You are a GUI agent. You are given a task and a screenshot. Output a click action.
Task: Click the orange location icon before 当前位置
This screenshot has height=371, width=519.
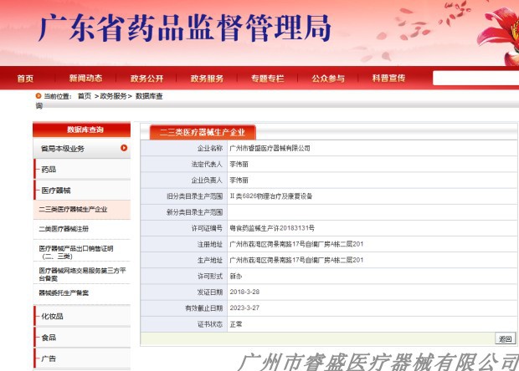point(39,96)
